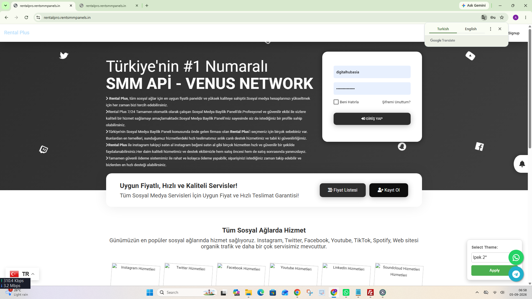Viewport: 532px width, 299px height.
Task: Click the GİRİŞ YAP login button
Action: [x=372, y=118]
